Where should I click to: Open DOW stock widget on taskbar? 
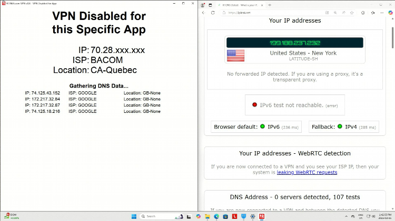[12, 216]
